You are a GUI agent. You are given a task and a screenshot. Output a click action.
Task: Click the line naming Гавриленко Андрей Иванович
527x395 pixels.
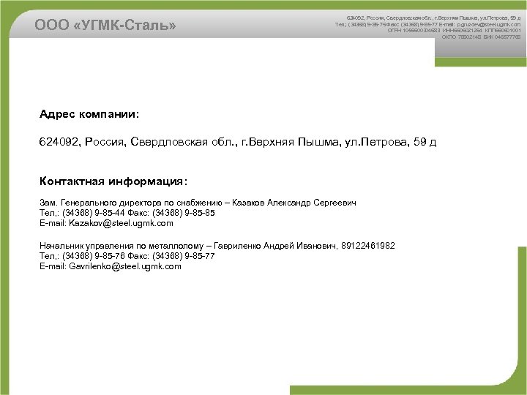tap(217, 246)
